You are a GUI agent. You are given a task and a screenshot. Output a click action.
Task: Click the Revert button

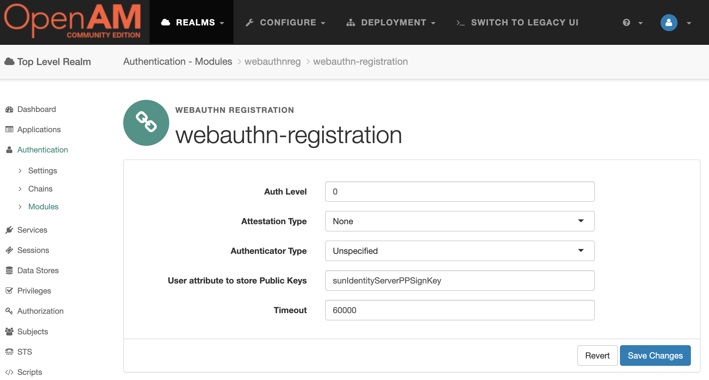[x=597, y=355]
